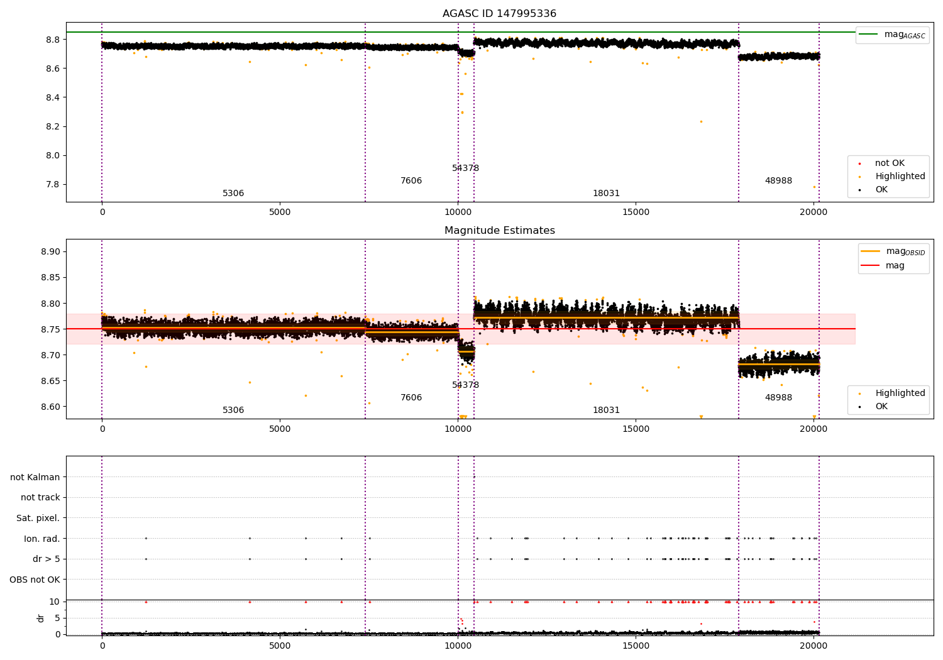
Task: Click the '8.75' y-axis tick label
Action: tap(50, 329)
